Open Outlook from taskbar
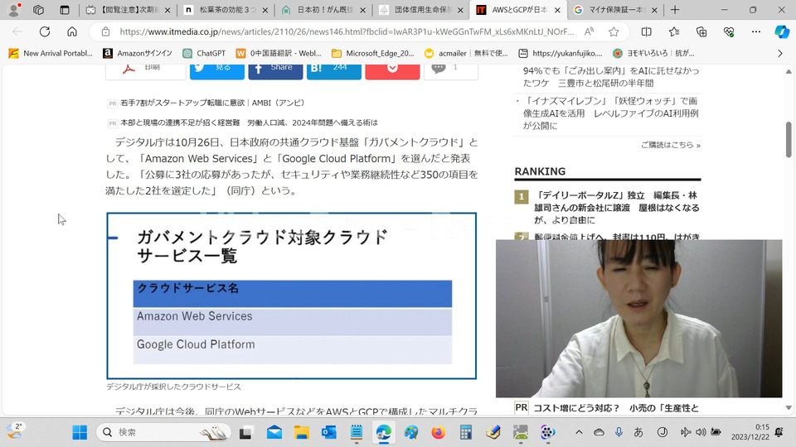The height and width of the screenshot is (447, 796). click(x=329, y=432)
